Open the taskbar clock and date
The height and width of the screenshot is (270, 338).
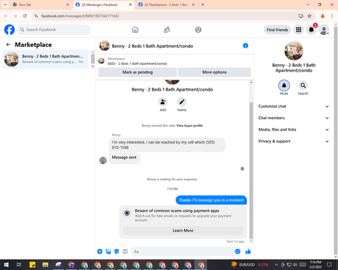click(x=315, y=265)
